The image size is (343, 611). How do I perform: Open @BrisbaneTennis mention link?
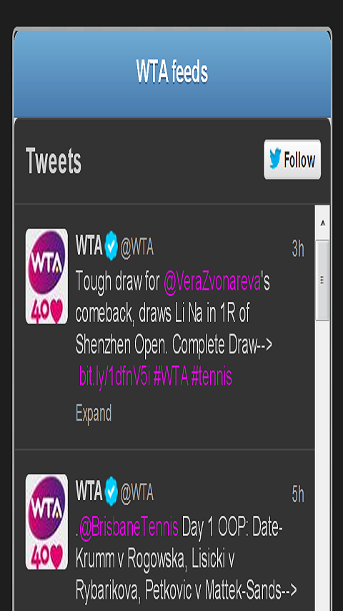pyautogui.click(x=129, y=527)
